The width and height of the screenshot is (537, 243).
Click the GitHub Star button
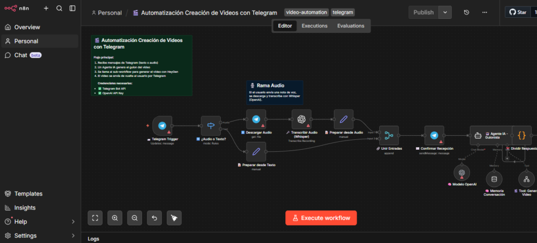coord(518,13)
